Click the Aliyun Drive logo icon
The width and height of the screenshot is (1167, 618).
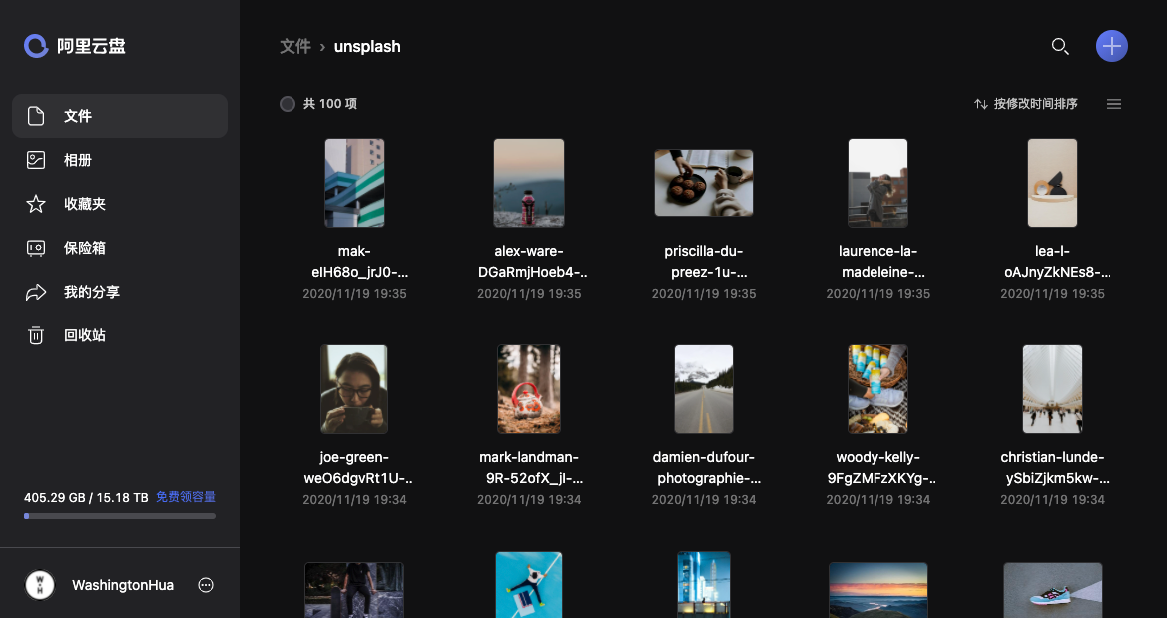(36, 46)
